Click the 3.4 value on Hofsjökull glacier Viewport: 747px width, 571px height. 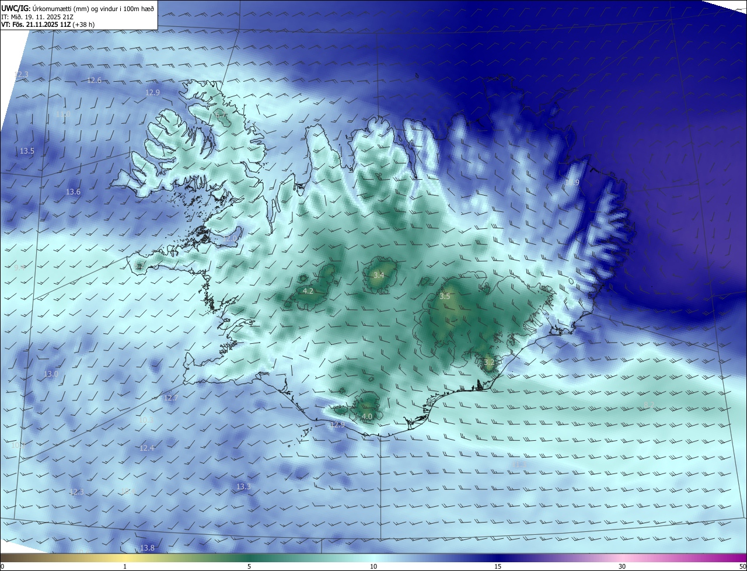tap(379, 275)
